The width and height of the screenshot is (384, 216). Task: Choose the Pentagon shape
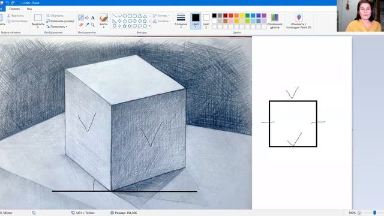click(x=125, y=21)
